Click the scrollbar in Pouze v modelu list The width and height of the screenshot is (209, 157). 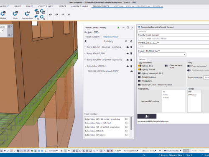[x=131, y=124]
